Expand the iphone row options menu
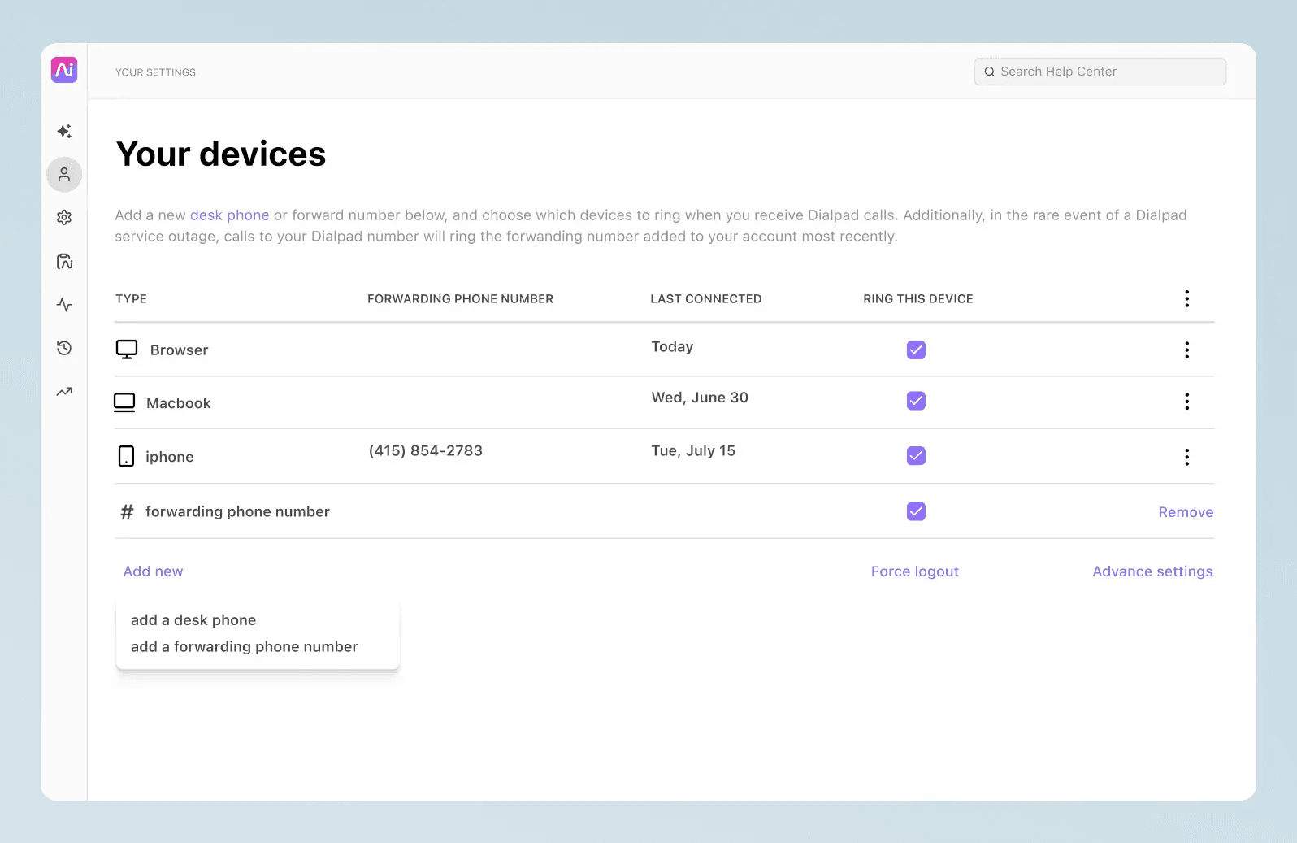The image size is (1297, 843). click(x=1186, y=457)
